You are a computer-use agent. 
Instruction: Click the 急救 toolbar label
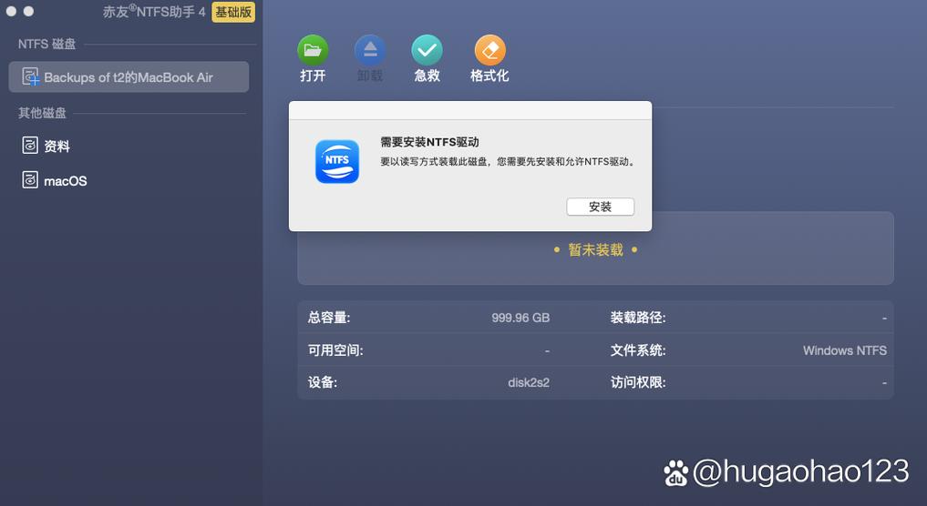coord(427,76)
